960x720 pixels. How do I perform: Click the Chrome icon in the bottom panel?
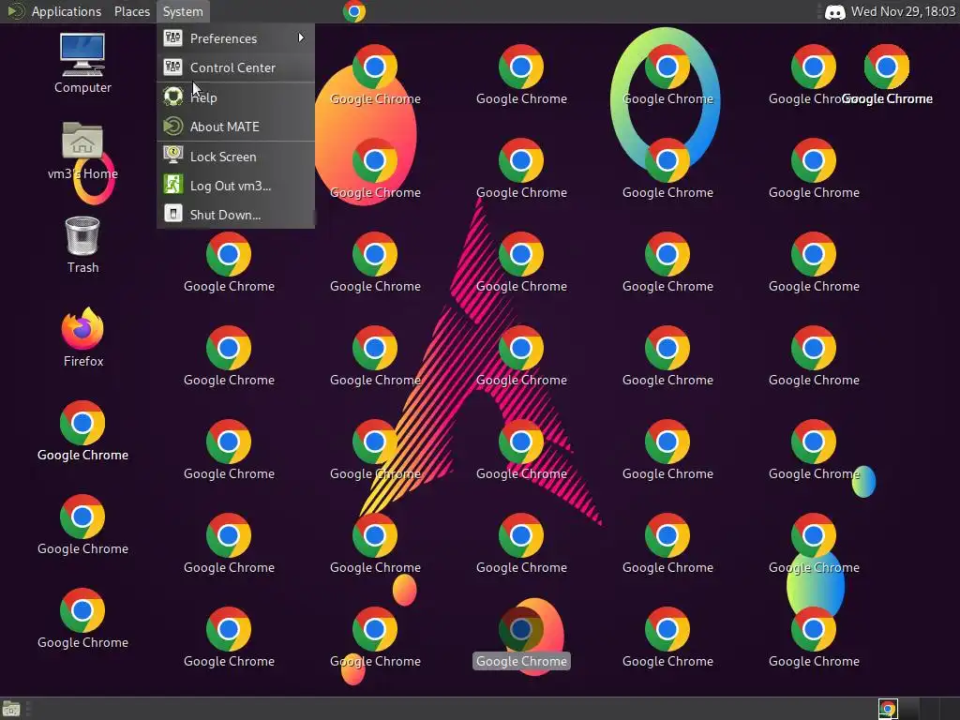pos(888,709)
